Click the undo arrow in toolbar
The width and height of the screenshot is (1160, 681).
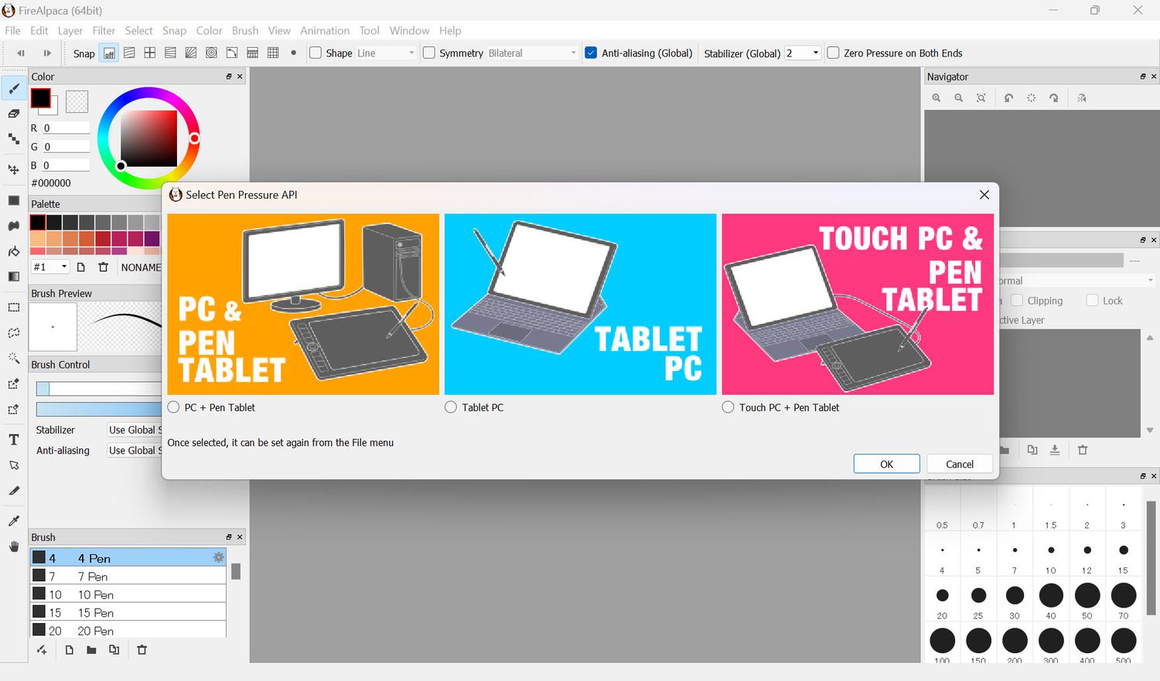coord(21,53)
